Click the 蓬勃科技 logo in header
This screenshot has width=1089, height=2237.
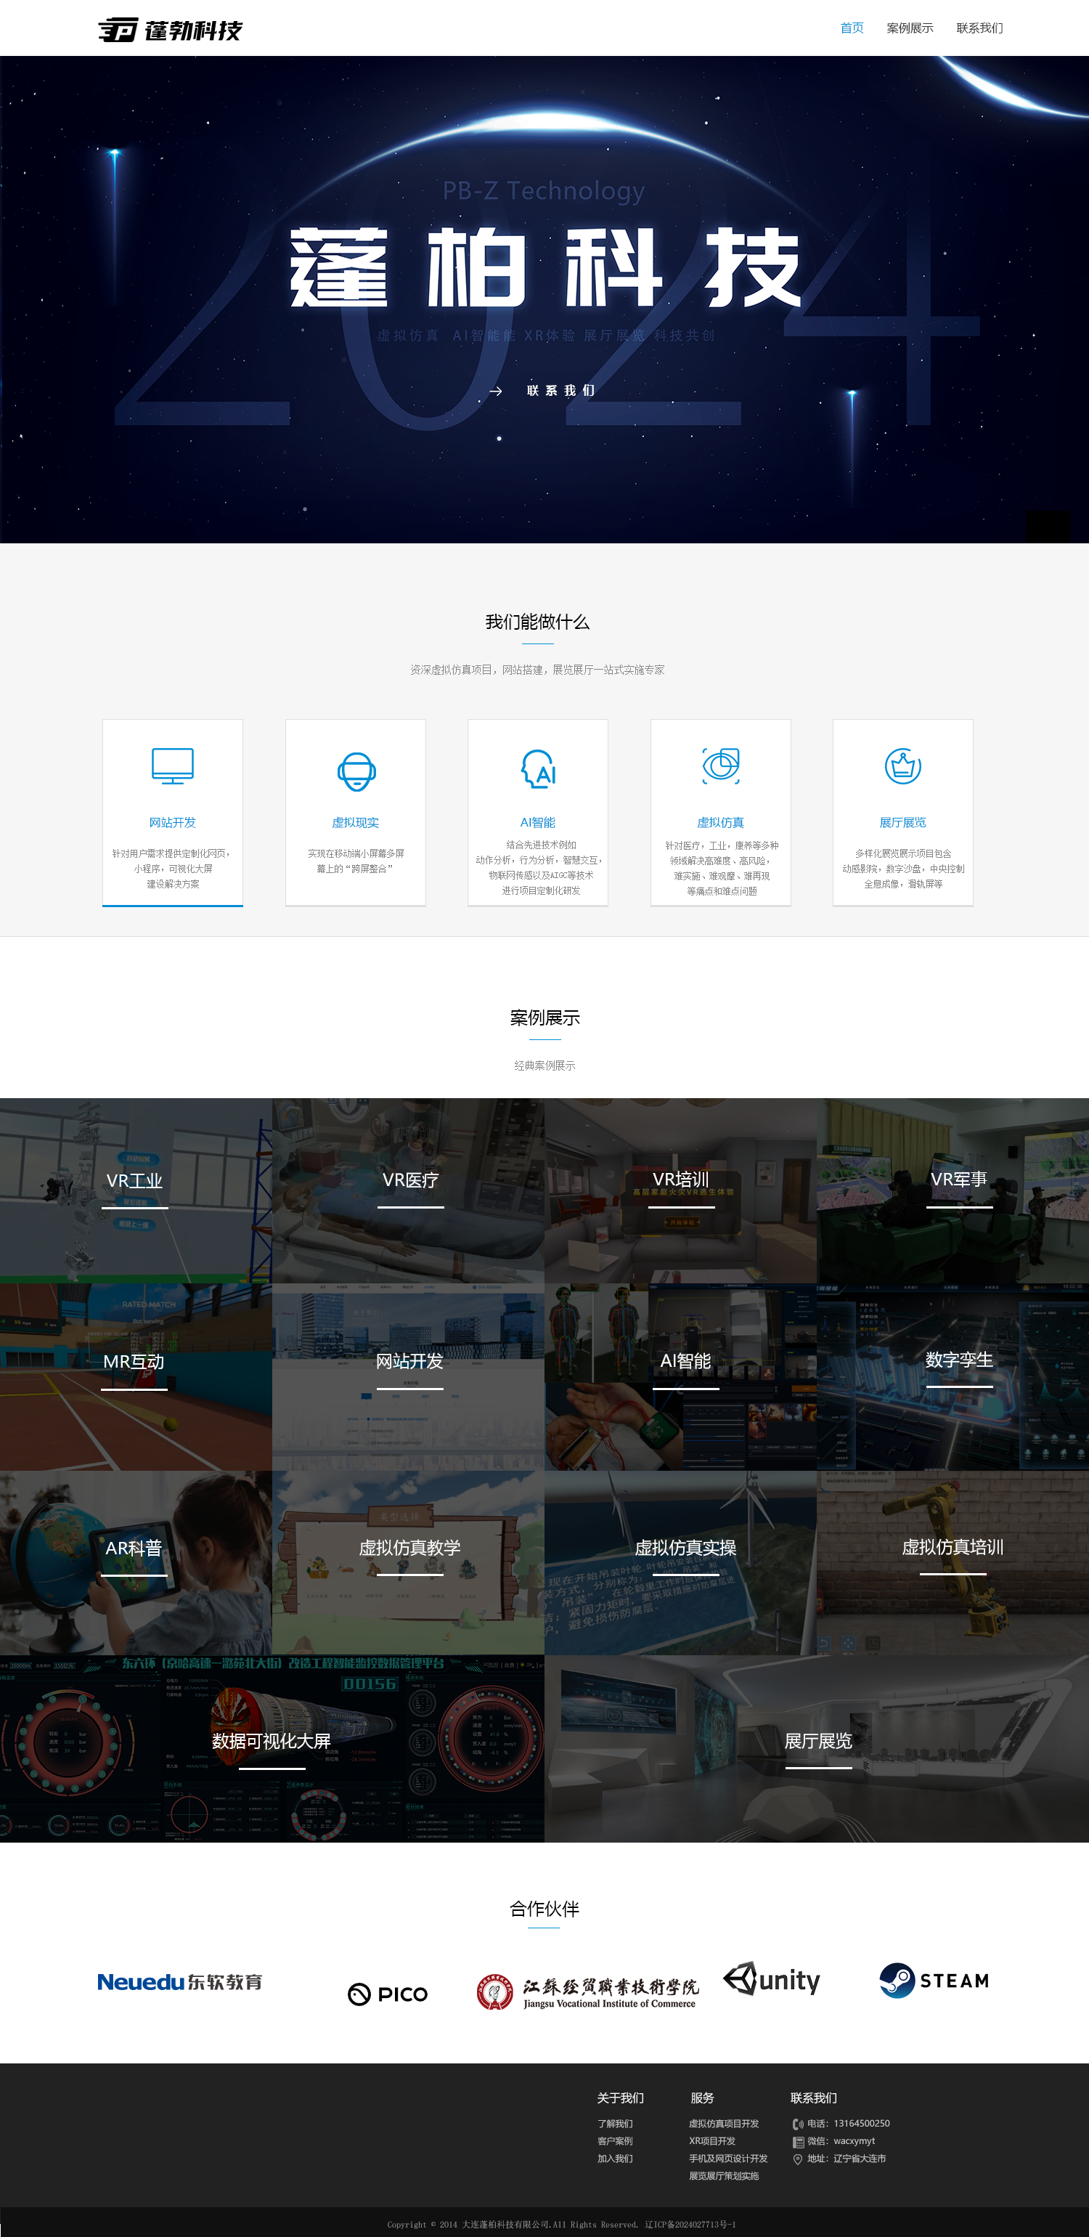click(x=170, y=31)
